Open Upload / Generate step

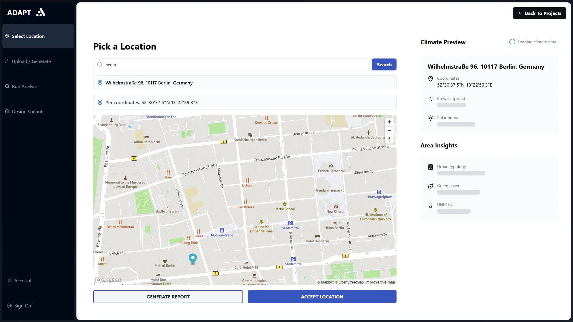tap(38, 61)
